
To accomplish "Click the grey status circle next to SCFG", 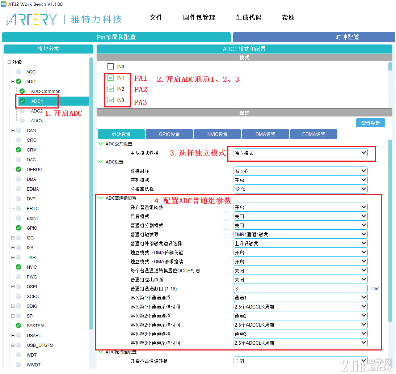I will point(18,296).
